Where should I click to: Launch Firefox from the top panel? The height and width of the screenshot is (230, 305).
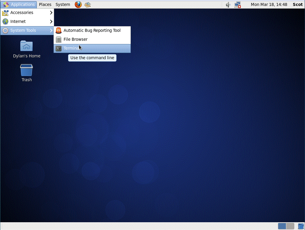click(78, 4)
